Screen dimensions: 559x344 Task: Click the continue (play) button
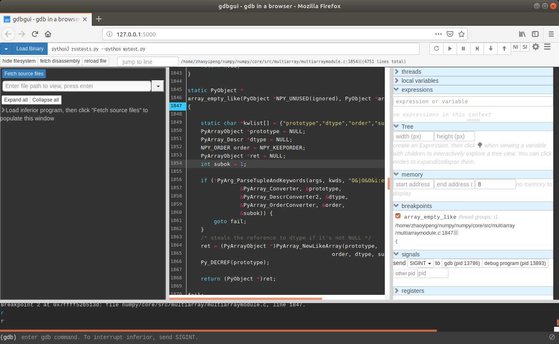click(450, 48)
